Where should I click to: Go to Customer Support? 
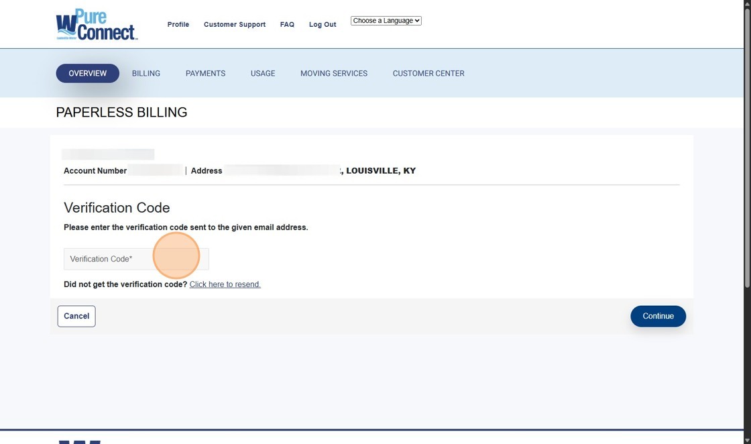point(234,24)
